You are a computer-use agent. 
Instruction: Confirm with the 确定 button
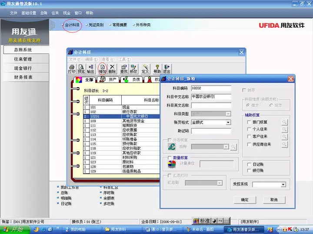[245, 200]
